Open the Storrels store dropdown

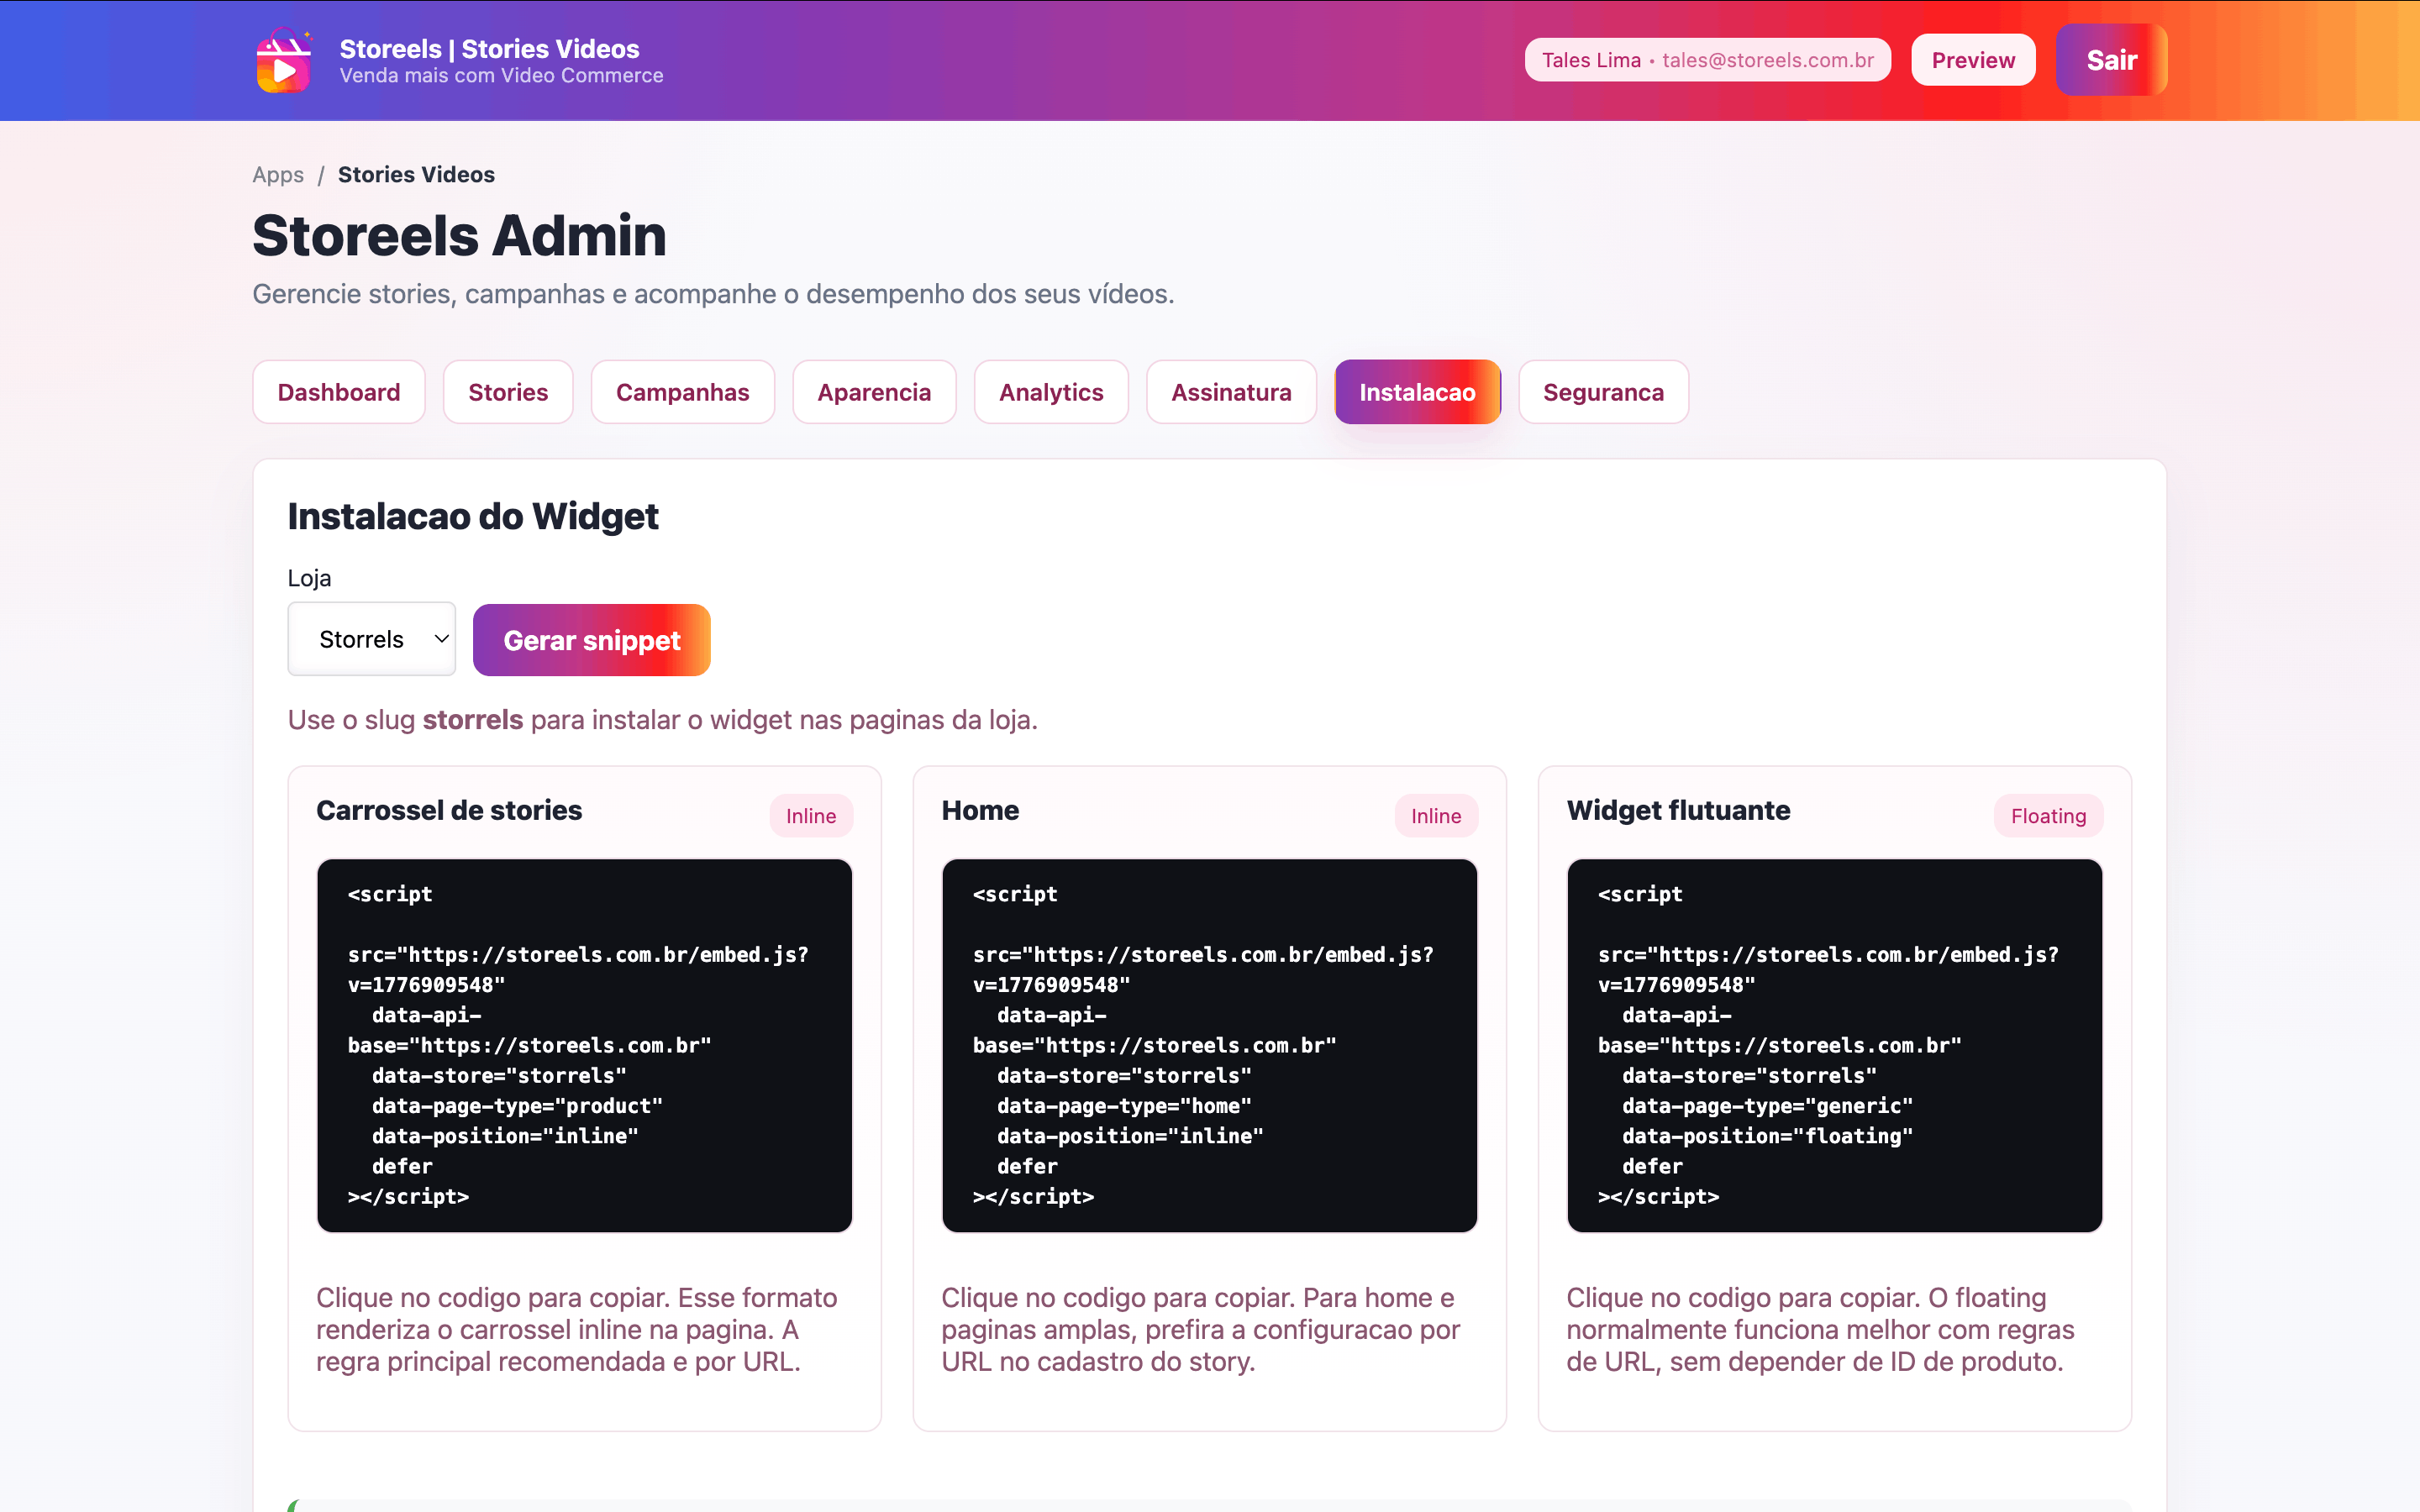371,639
